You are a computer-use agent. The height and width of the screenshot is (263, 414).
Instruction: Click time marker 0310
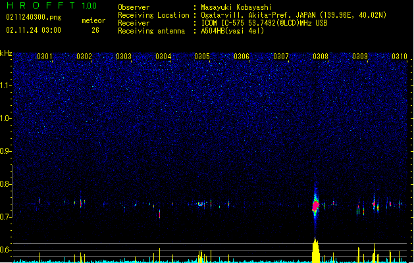400,57
